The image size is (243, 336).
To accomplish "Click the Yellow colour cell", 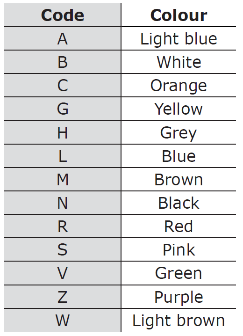I will [179, 109].
